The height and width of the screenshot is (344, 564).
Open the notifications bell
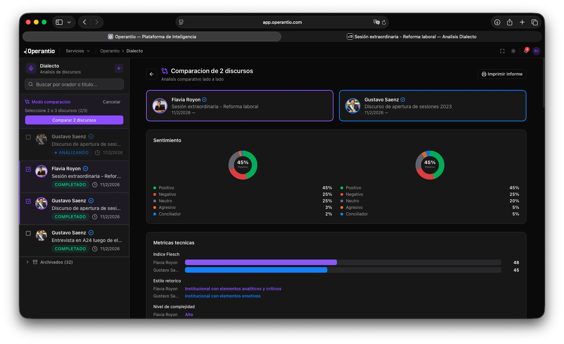526,51
